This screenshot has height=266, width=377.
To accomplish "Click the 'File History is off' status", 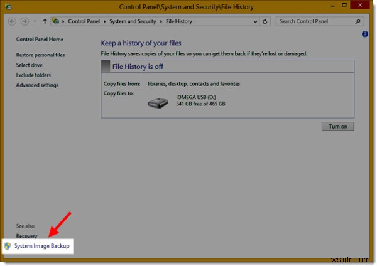I will coord(138,66).
